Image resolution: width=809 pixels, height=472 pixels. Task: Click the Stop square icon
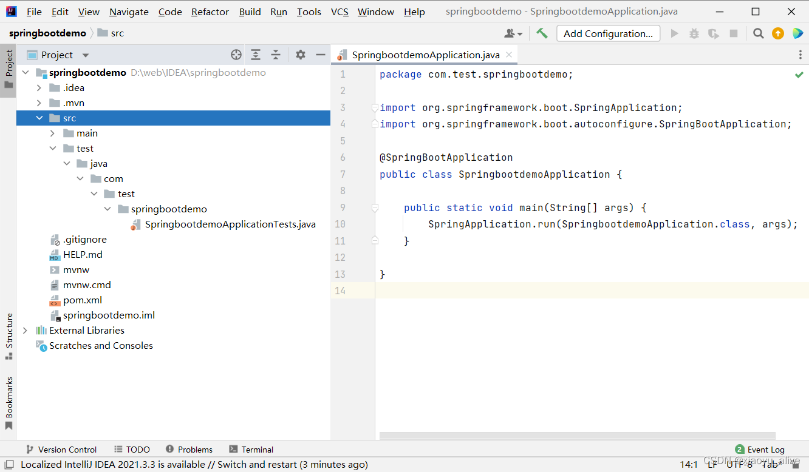734,33
